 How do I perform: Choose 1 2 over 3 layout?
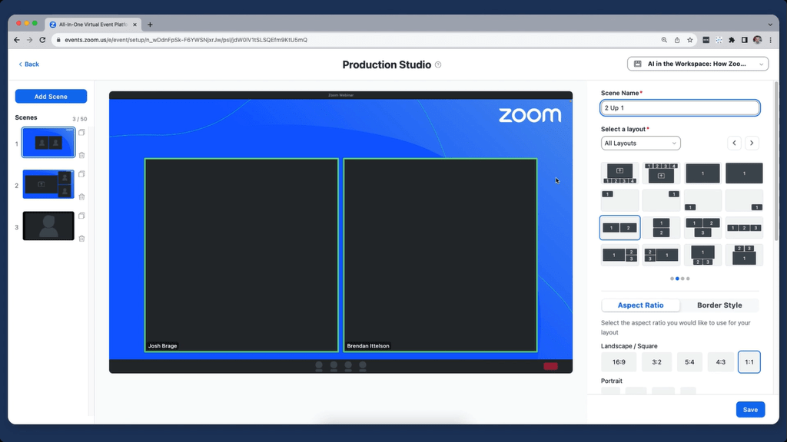[x=702, y=228]
